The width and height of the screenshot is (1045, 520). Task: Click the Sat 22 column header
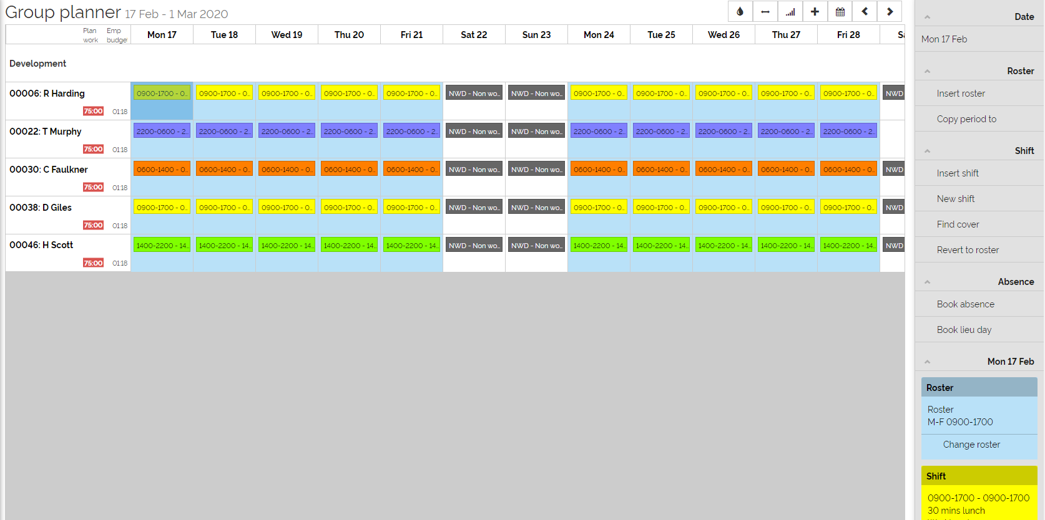coord(474,35)
